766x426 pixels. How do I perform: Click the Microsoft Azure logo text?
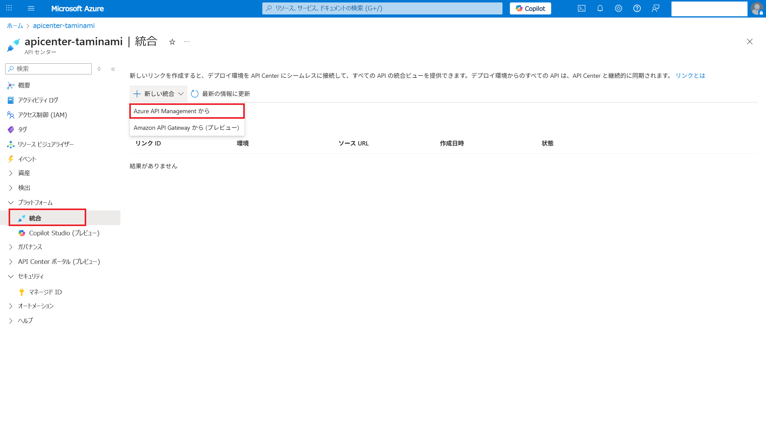(x=77, y=9)
